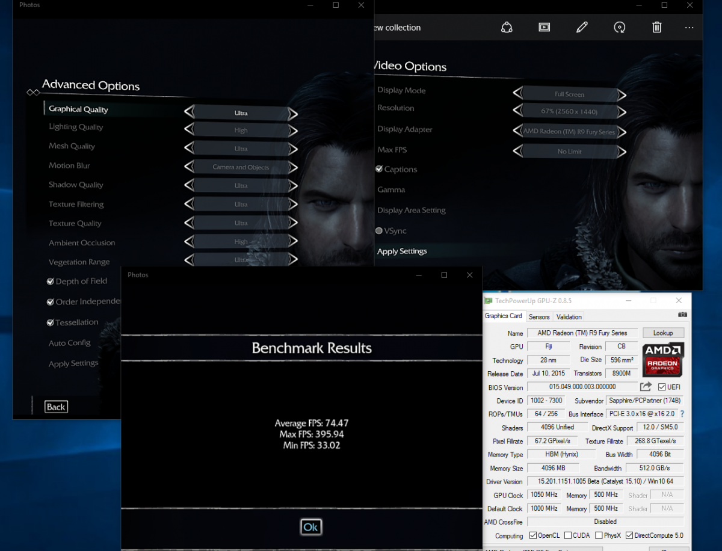Toggle the PhysX checkbox in GPU-Z
Screen dimensions: 722x551
[x=599, y=535]
